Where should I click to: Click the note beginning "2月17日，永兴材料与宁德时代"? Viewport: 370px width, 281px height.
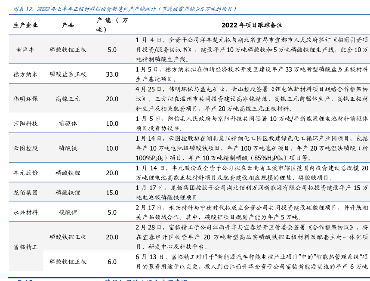[x=252, y=212]
